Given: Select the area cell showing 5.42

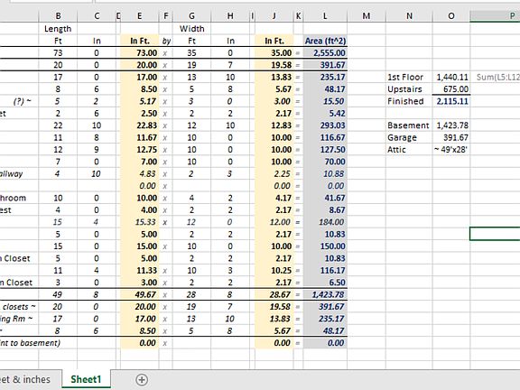Looking at the screenshot, I should 325,114.
